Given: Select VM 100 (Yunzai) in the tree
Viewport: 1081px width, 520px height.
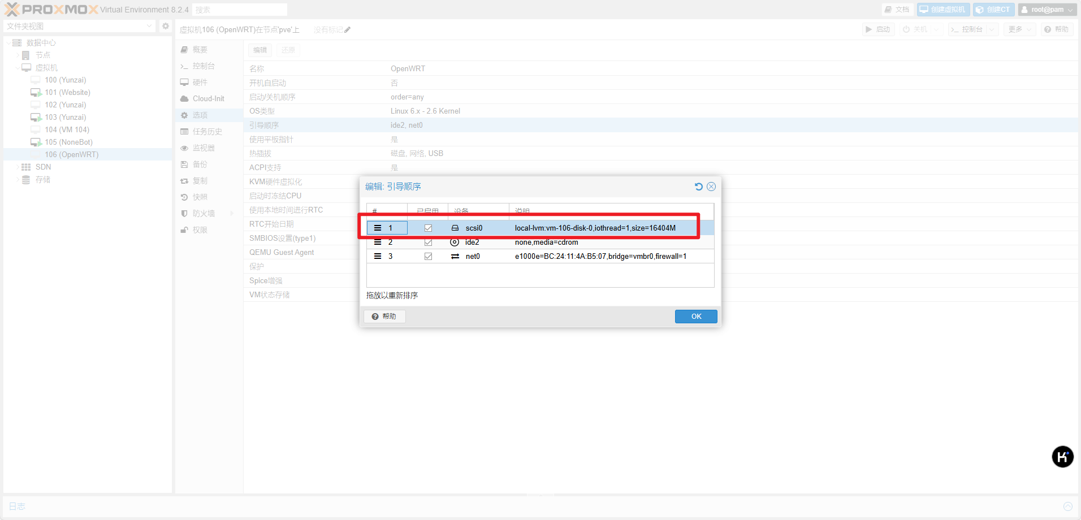Looking at the screenshot, I should tap(66, 80).
